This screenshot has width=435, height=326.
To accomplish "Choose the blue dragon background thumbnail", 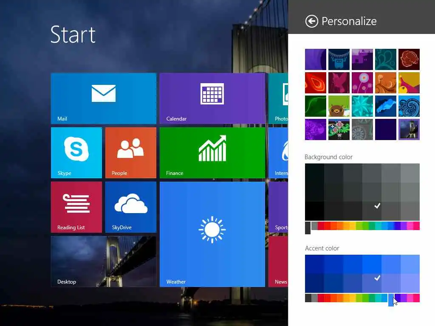I will pos(386,106).
